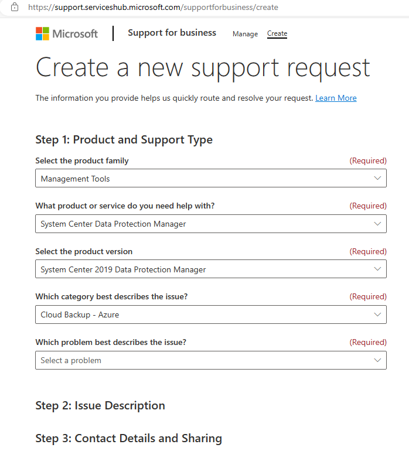This screenshot has height=458, width=409.
Task: Open the Learn More link
Action: click(x=336, y=98)
